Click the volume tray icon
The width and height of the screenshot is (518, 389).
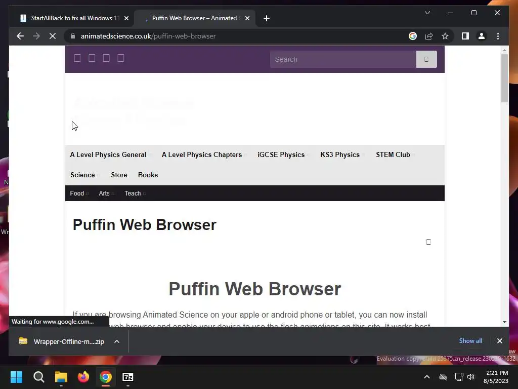click(x=471, y=377)
